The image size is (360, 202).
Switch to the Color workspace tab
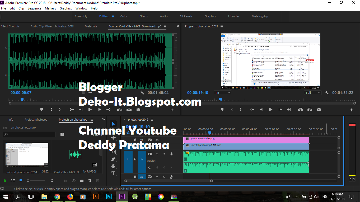tap(124, 16)
